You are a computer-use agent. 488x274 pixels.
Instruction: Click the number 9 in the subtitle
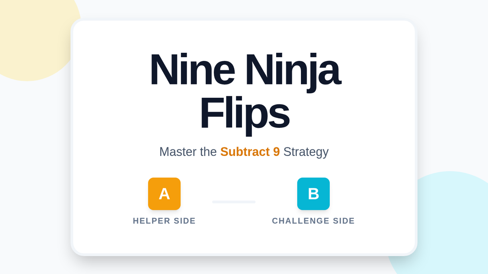[x=276, y=152]
